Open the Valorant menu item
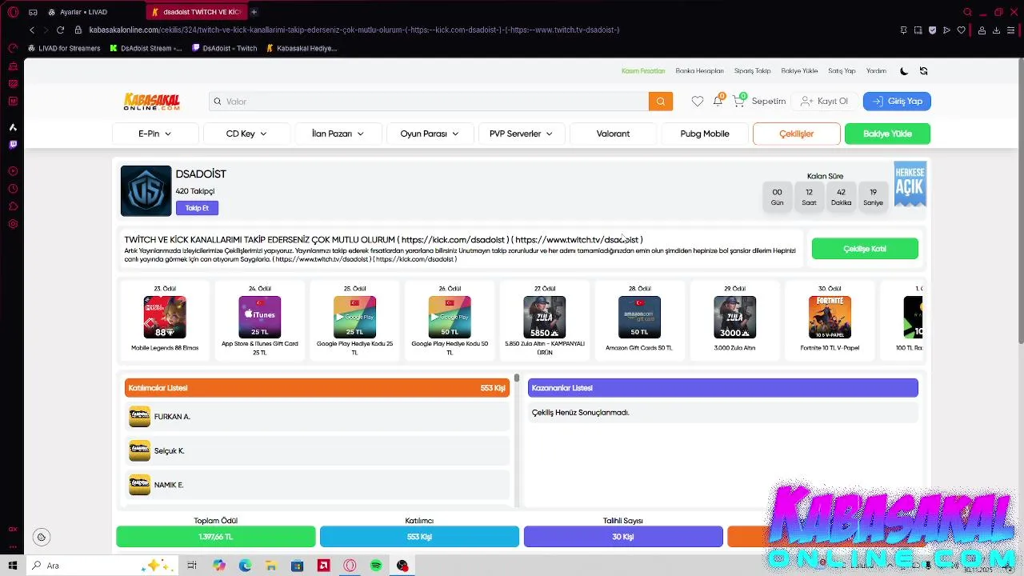 613,134
